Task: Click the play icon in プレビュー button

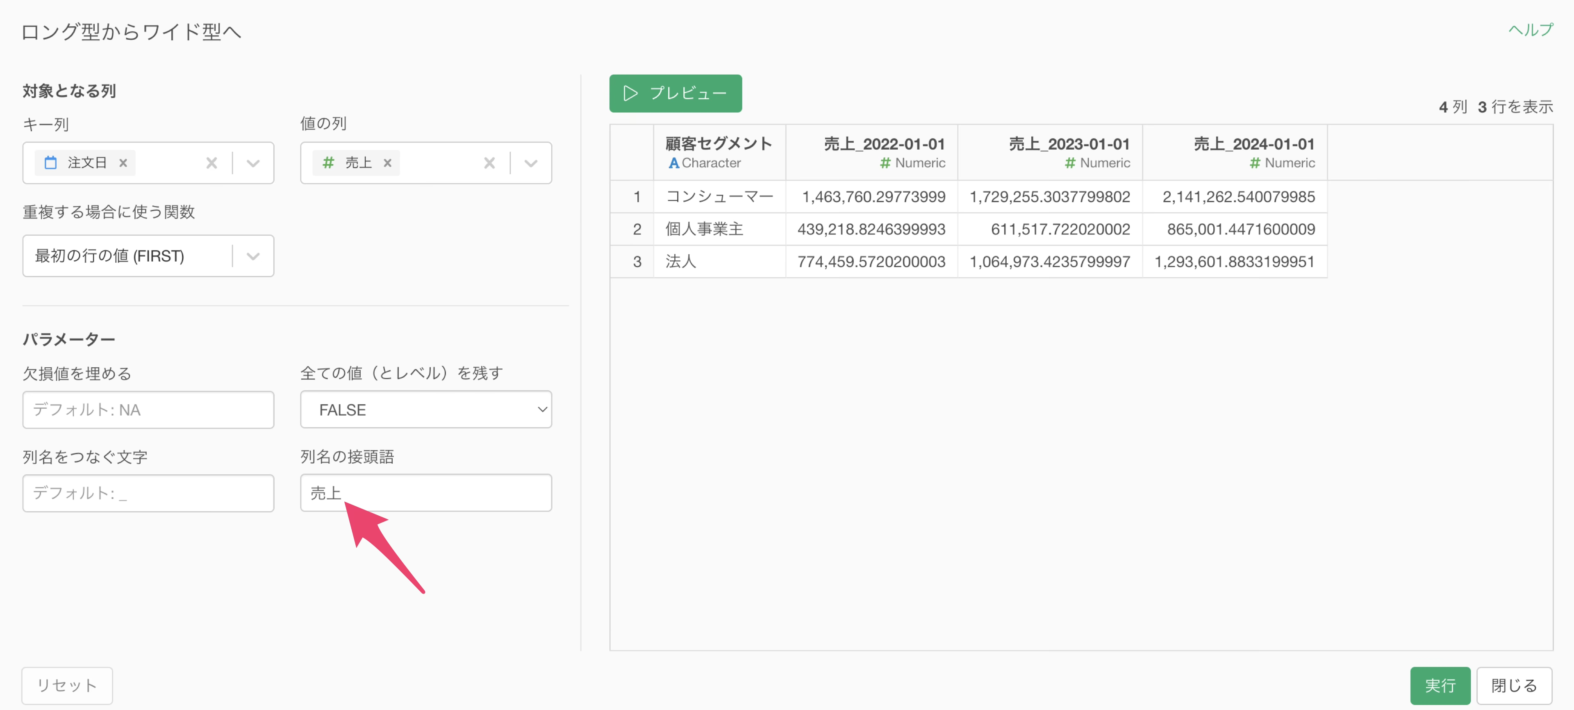Action: point(630,93)
